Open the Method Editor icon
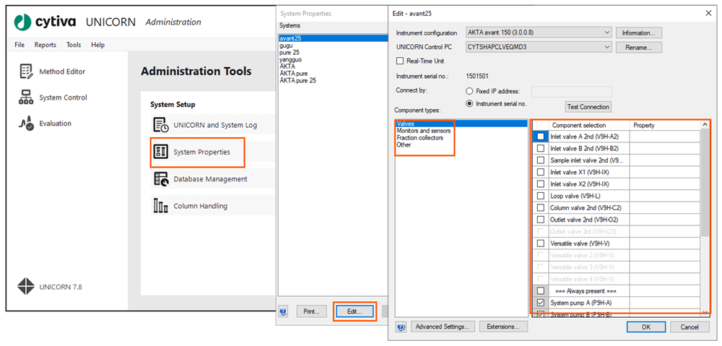The height and width of the screenshot is (346, 722). pyautogui.click(x=27, y=72)
